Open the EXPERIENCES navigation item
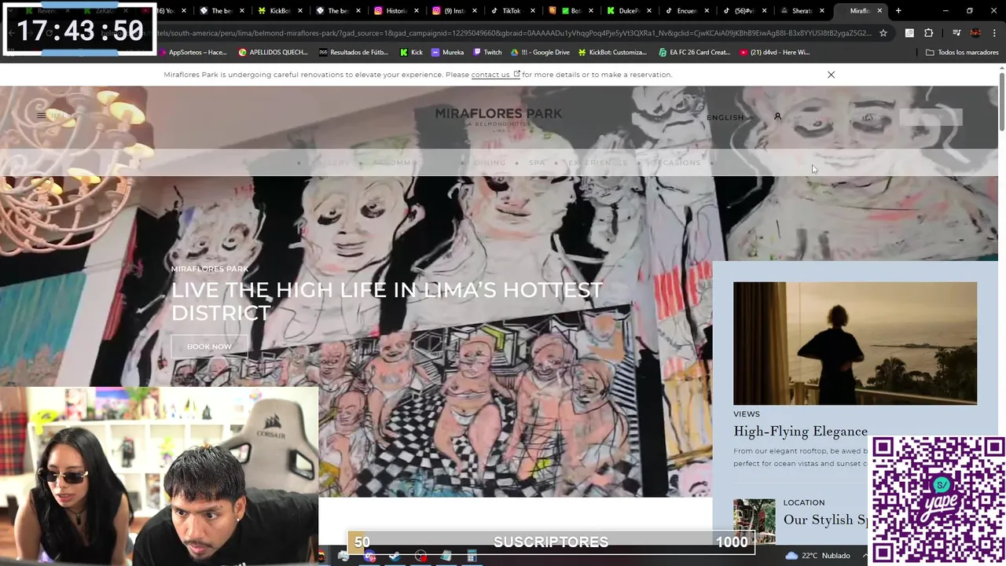This screenshot has height=566, width=1006. coord(597,163)
